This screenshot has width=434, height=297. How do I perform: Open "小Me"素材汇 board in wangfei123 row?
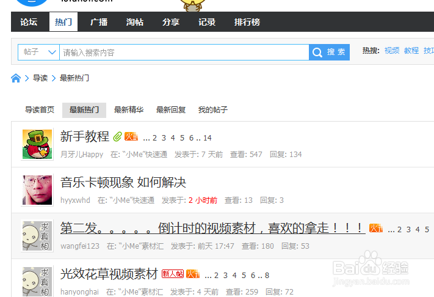(x=140, y=246)
